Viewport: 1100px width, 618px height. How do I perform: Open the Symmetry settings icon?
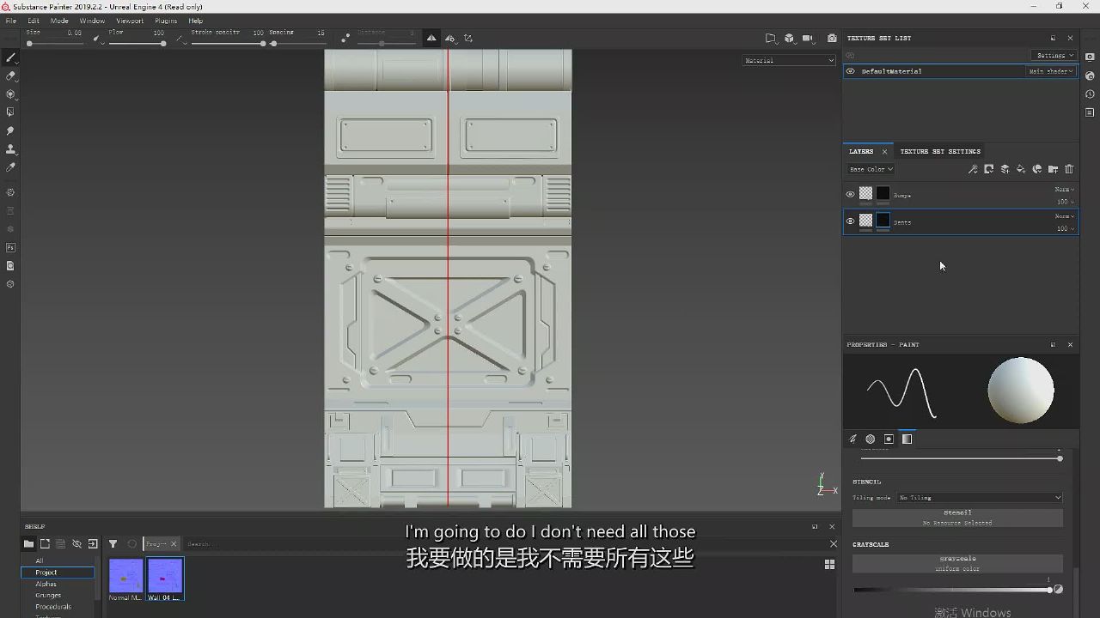pos(449,38)
